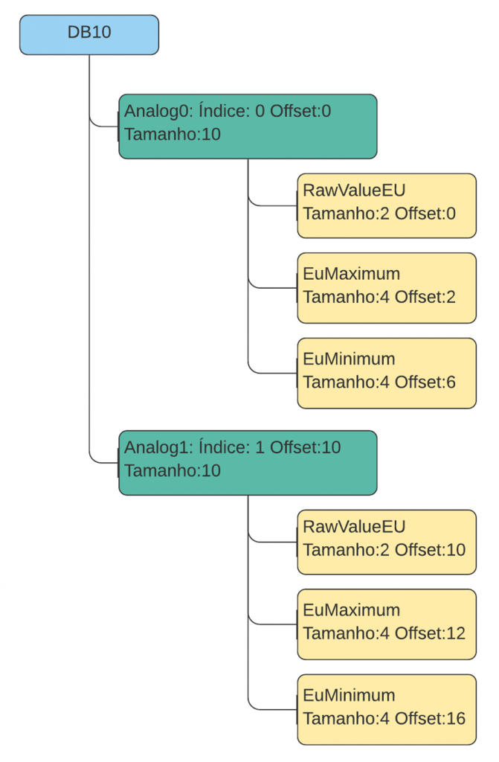Screen dimensions: 499x762
Task: Click the 'Tamanho:4 Offset:6' text
Action: coord(379,382)
